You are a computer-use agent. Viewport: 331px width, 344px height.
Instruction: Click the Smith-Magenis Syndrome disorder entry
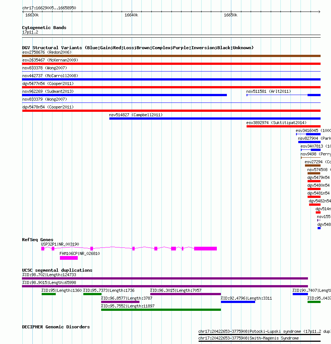(x=248, y=338)
